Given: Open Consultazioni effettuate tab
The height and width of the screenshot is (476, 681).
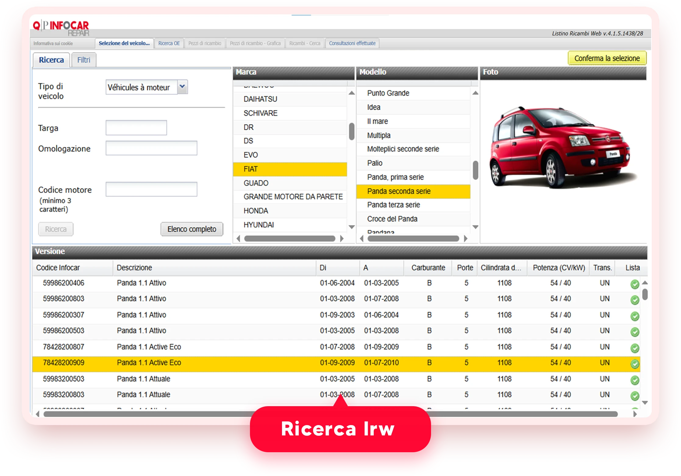Looking at the screenshot, I should click(x=352, y=43).
